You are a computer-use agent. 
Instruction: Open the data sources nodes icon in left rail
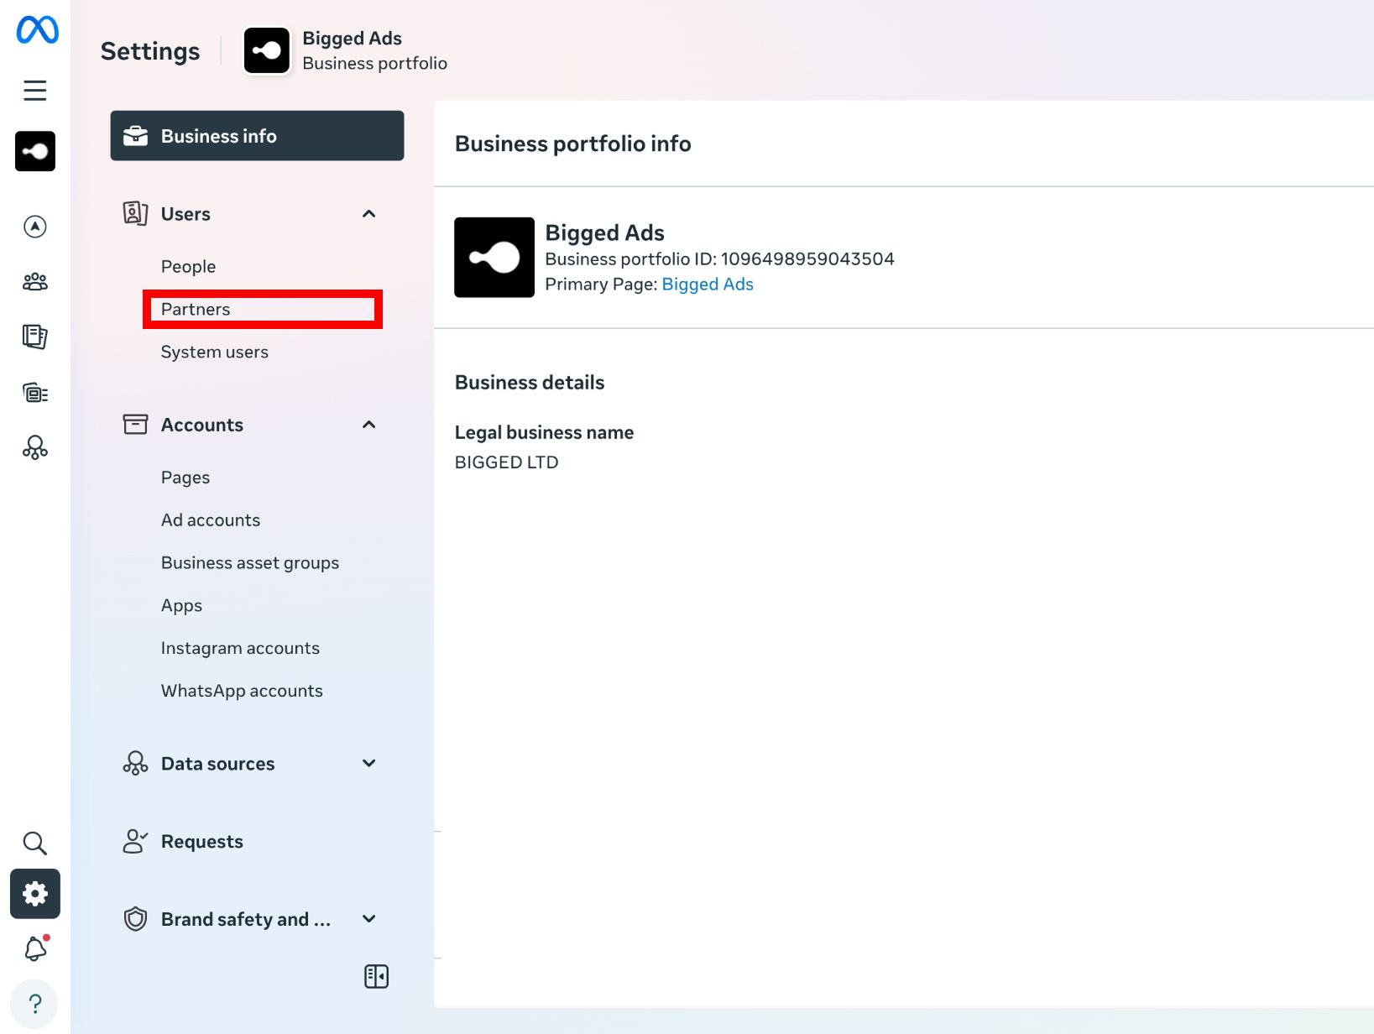pyautogui.click(x=35, y=447)
